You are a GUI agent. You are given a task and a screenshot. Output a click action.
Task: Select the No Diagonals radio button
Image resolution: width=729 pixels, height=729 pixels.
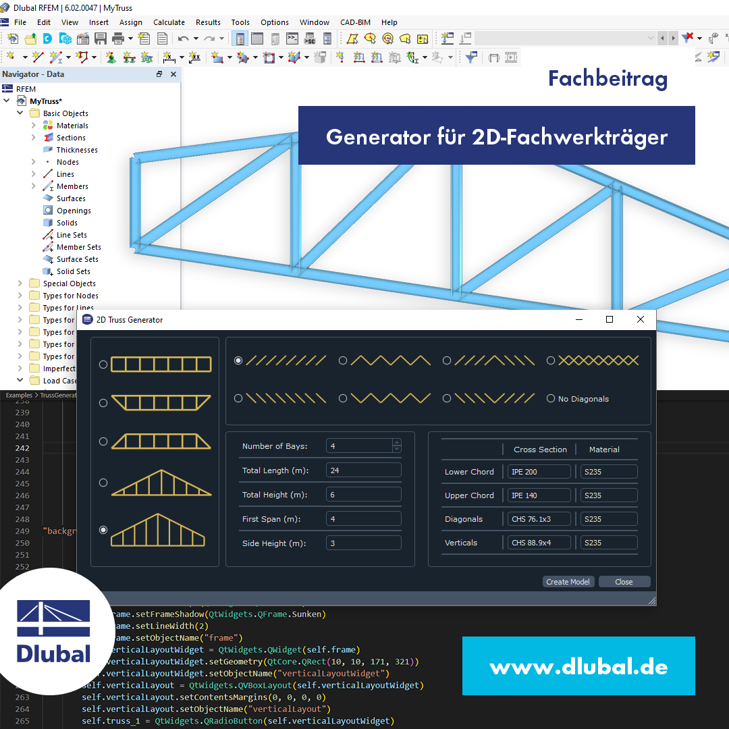tap(551, 398)
